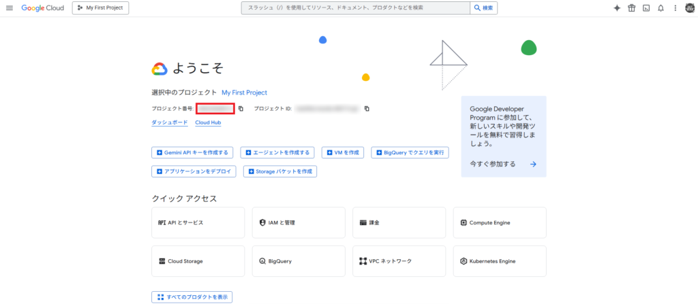
Task: Copy the project number
Action: click(241, 109)
